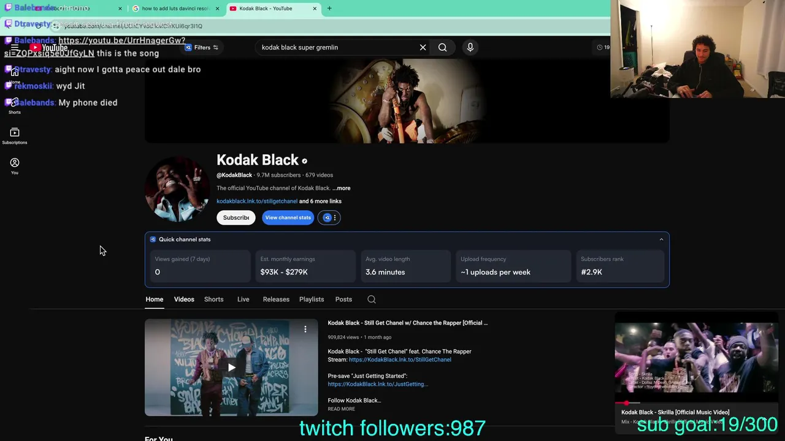Activate voice search microphone icon
This screenshot has width=785, height=441.
pyautogui.click(x=470, y=47)
